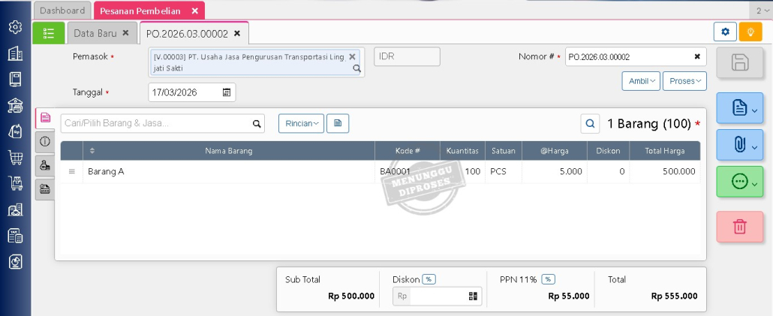Screen dimensions: 773x316
Task: Click the search magnifier in Cari/Pilih Barang field
Action: (257, 124)
